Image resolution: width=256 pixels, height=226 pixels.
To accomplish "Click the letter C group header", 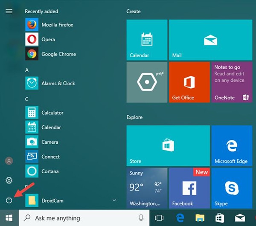I will pyautogui.click(x=27, y=99).
